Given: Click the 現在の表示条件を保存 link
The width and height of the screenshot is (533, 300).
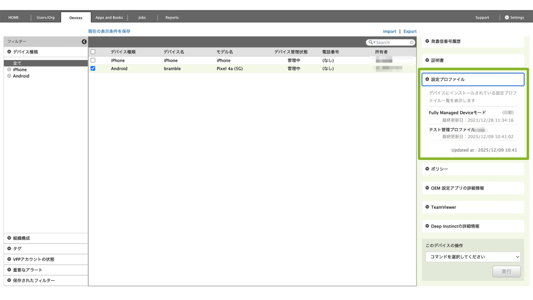Looking at the screenshot, I should click(109, 31).
